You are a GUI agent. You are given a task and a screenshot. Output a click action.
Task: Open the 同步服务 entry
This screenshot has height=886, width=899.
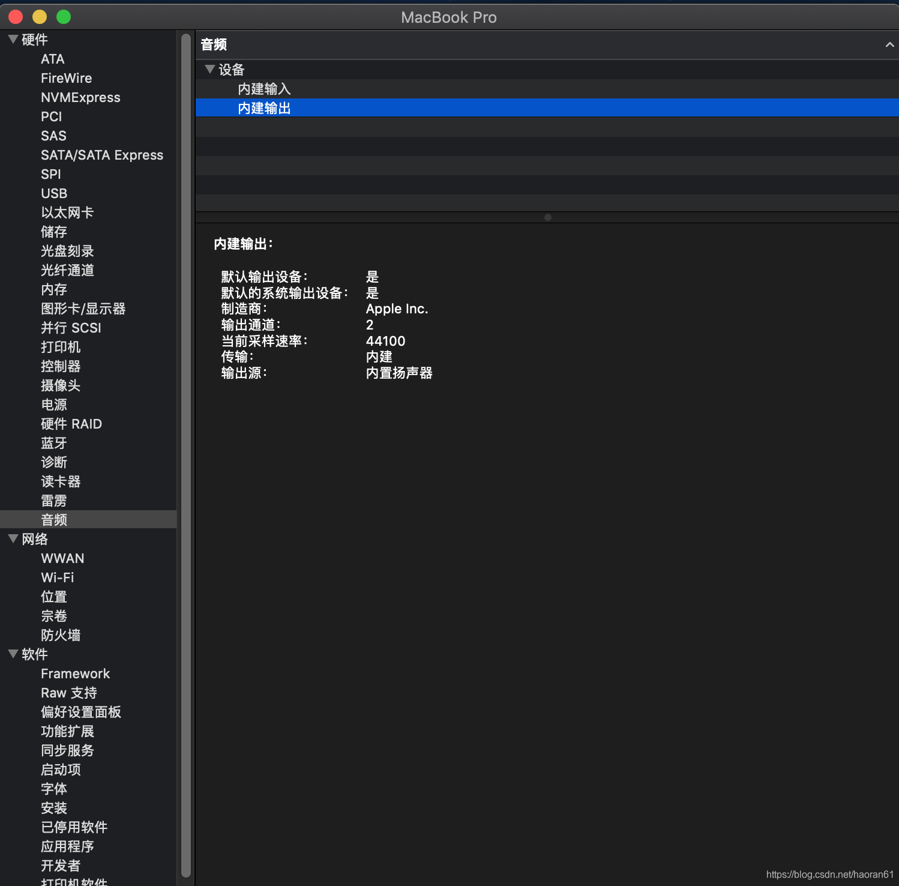pos(67,750)
